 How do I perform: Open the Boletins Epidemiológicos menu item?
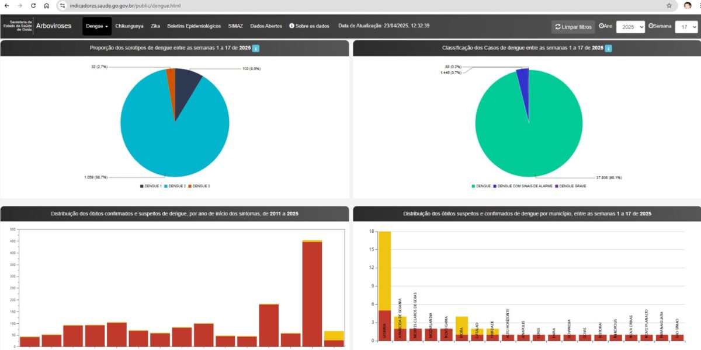[x=194, y=26]
